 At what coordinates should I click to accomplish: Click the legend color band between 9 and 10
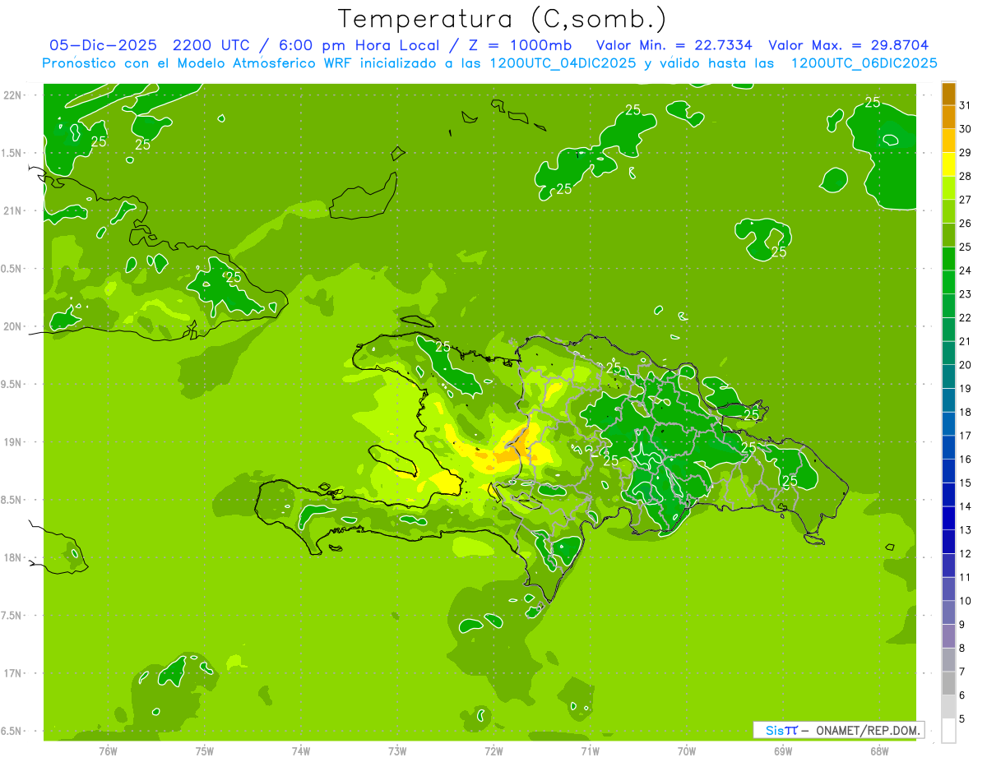(x=948, y=613)
